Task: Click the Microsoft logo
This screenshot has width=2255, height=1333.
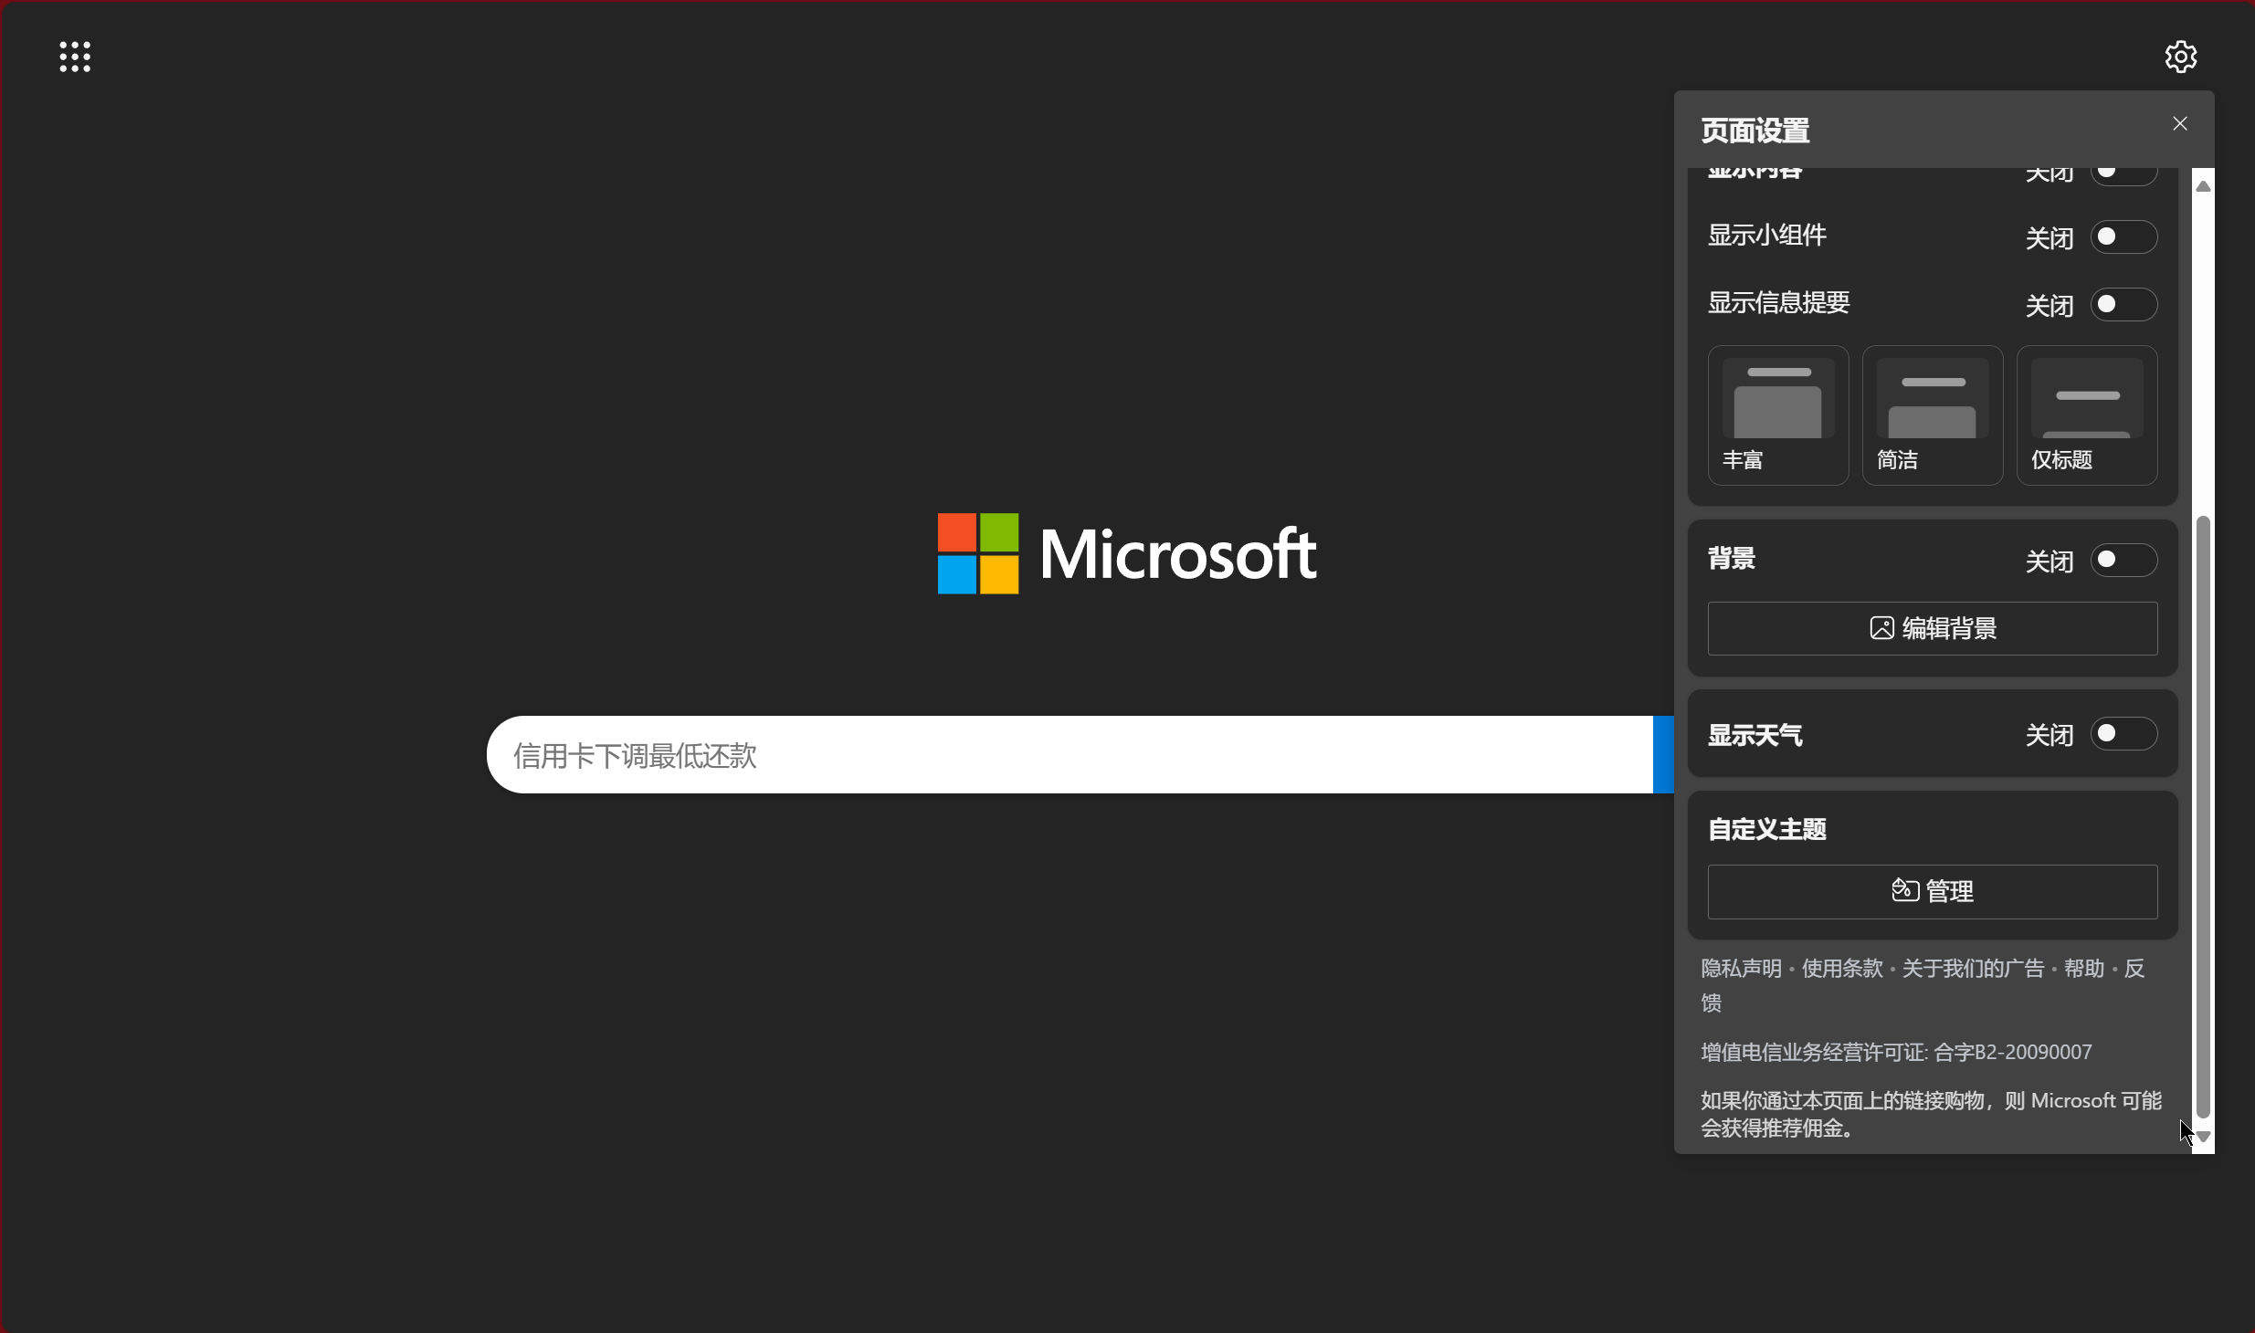Action: [1126, 553]
